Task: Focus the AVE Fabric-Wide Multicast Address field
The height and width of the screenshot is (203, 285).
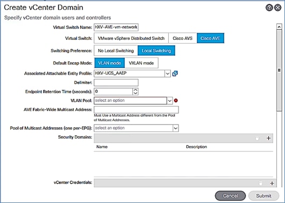Action: (137, 110)
